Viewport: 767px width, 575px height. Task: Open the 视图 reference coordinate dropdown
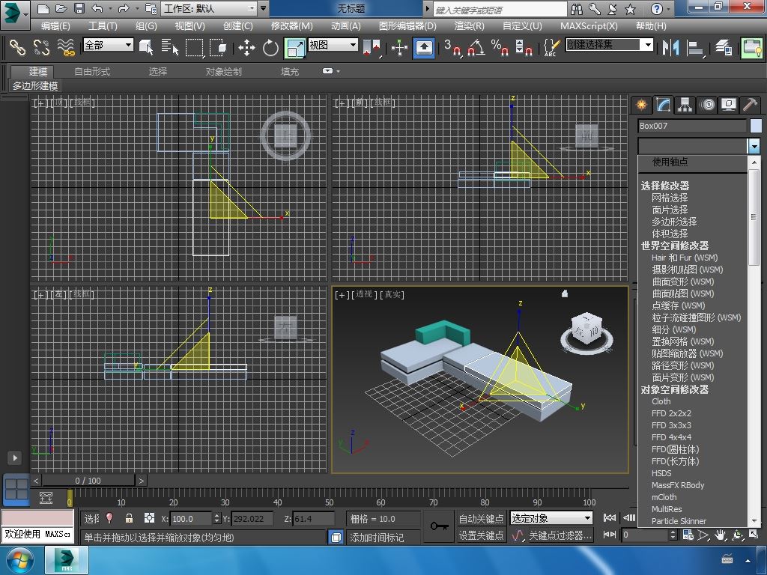(x=333, y=44)
